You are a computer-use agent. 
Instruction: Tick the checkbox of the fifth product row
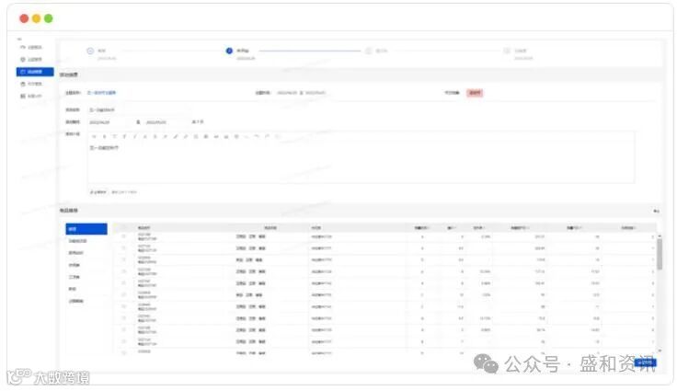pyautogui.click(x=124, y=283)
